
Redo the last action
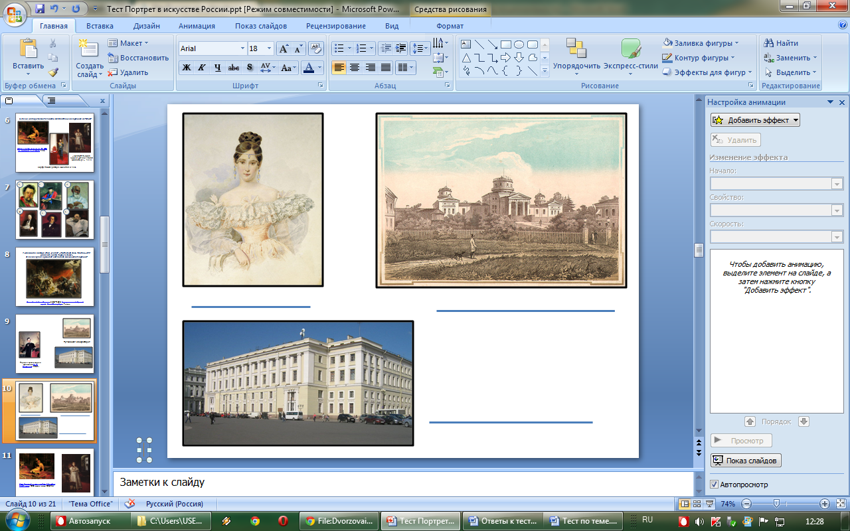tap(75, 9)
